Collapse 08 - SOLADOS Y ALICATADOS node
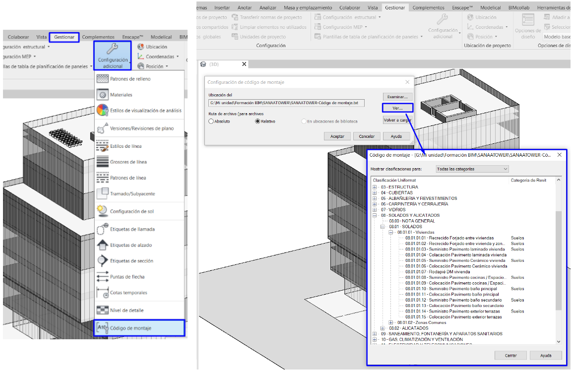This screenshot has height=372, width=573. coord(375,215)
